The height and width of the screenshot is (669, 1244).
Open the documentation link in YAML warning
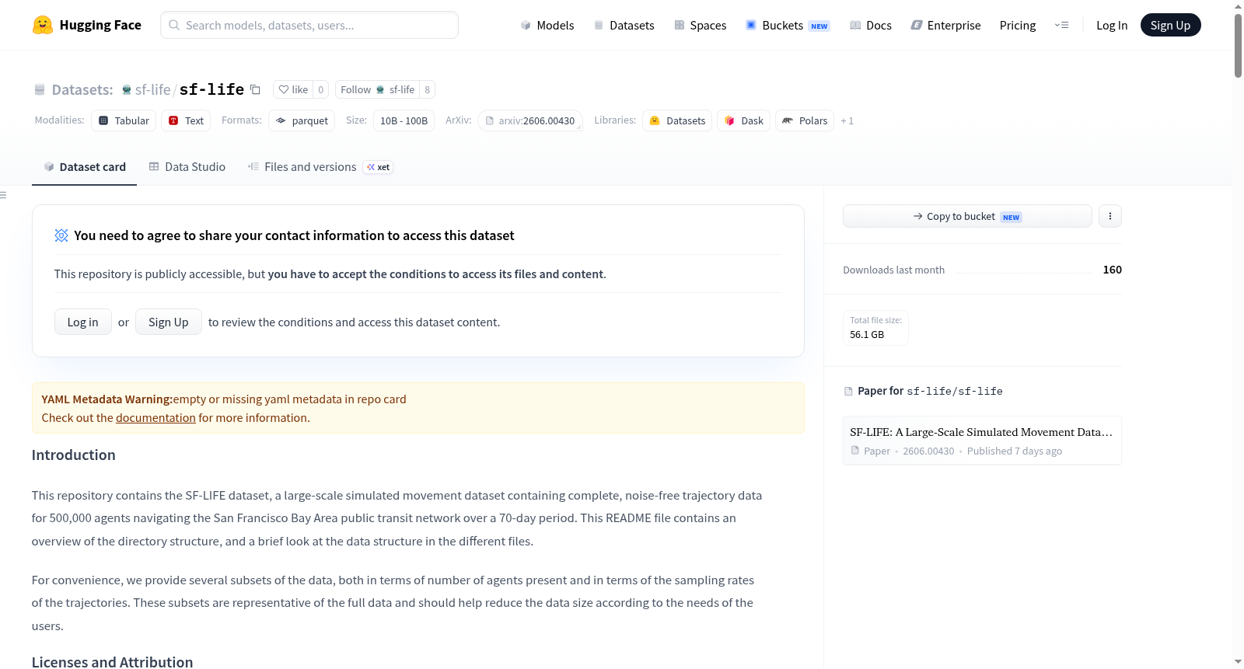tap(155, 418)
